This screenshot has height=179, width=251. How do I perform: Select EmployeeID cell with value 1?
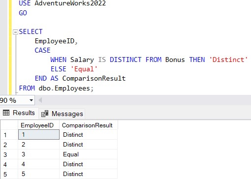(39, 135)
